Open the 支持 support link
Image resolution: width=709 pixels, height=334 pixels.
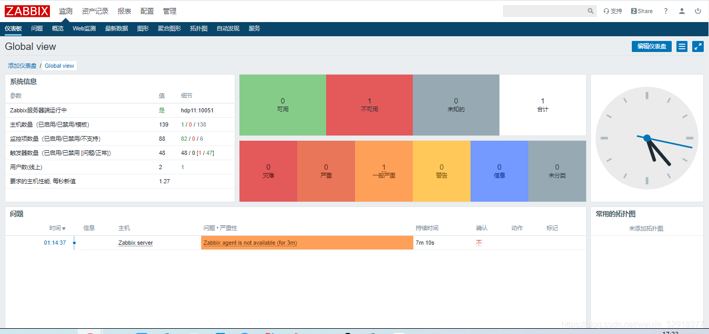(x=612, y=11)
